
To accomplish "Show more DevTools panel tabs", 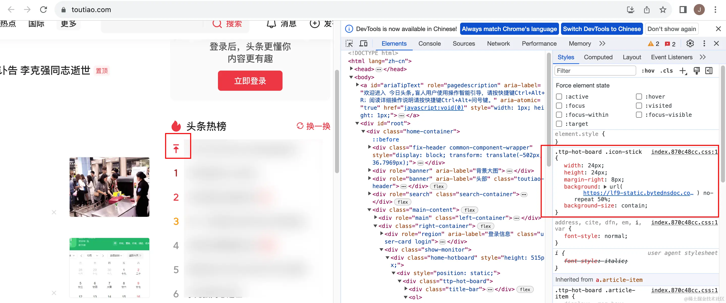I will (602, 44).
